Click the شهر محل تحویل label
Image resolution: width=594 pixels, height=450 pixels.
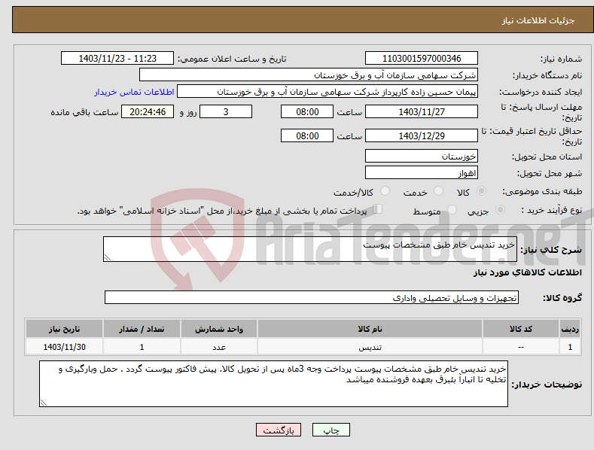pos(550,174)
